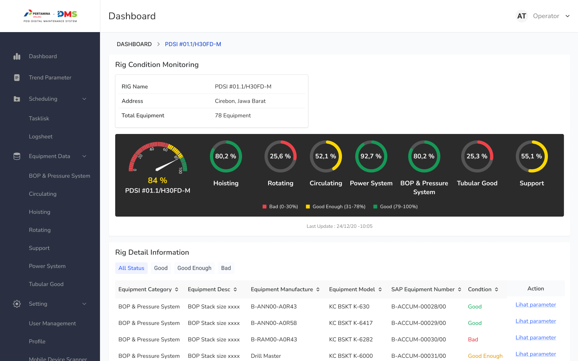578x361 pixels.
Task: Open the Scheduling folder icon
Action: tap(16, 99)
